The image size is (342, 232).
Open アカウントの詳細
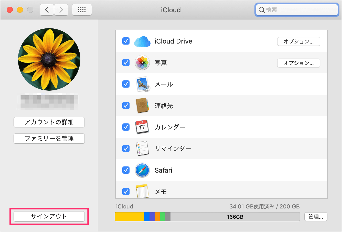[x=49, y=122]
